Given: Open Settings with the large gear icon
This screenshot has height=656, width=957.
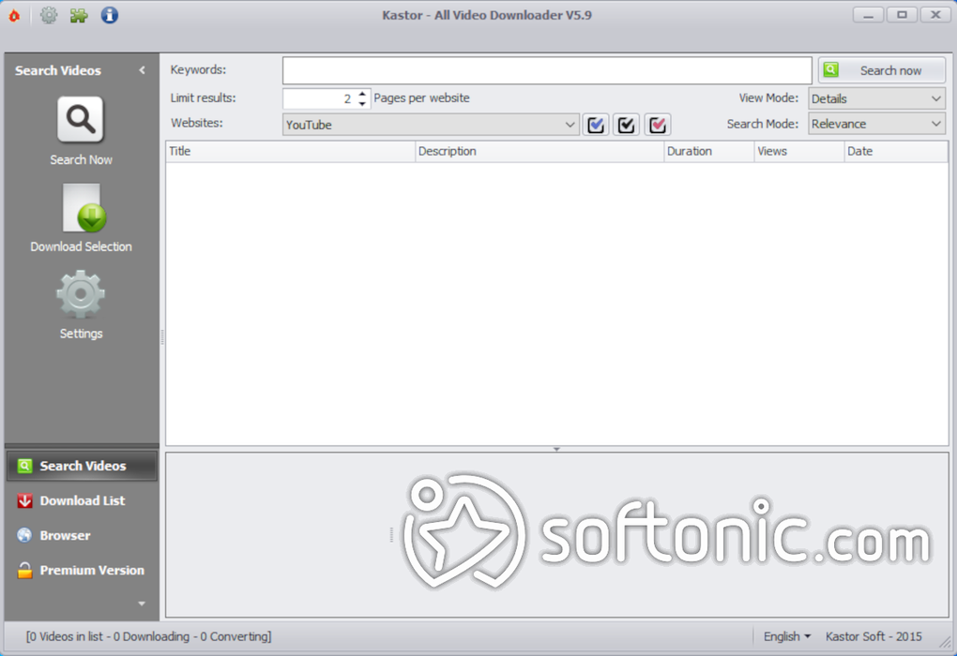Looking at the screenshot, I should 81,295.
